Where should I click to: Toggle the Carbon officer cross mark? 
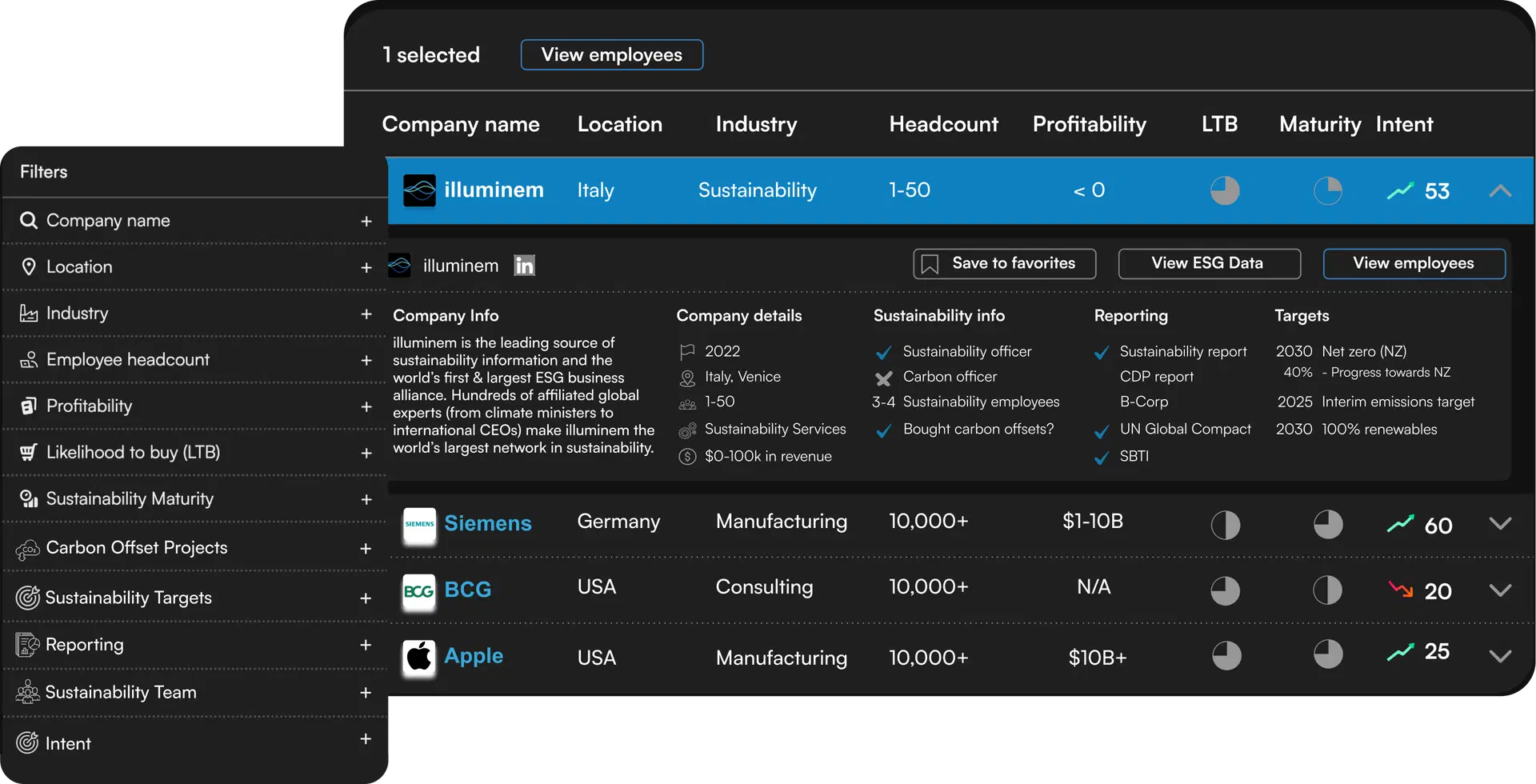click(884, 378)
